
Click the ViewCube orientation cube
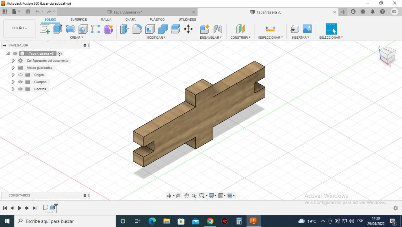(x=387, y=55)
